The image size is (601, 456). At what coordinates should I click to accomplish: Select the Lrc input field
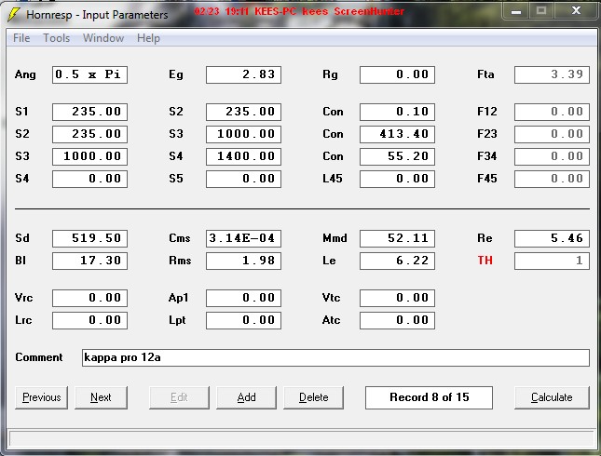(x=89, y=320)
